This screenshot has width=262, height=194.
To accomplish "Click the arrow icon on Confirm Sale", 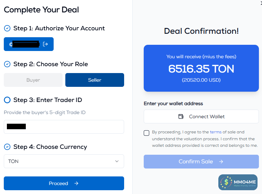I will [x=221, y=162].
